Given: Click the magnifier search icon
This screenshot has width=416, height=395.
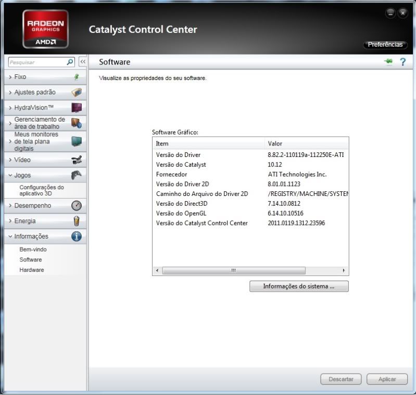Looking at the screenshot, I should pyautogui.click(x=70, y=62).
